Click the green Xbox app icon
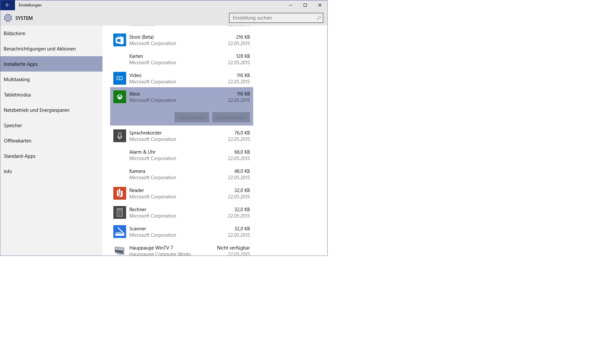The height and width of the screenshot is (345, 613). tap(119, 97)
